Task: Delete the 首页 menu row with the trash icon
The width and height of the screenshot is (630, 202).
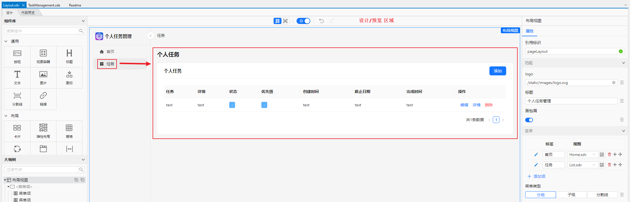Action: click(x=609, y=155)
